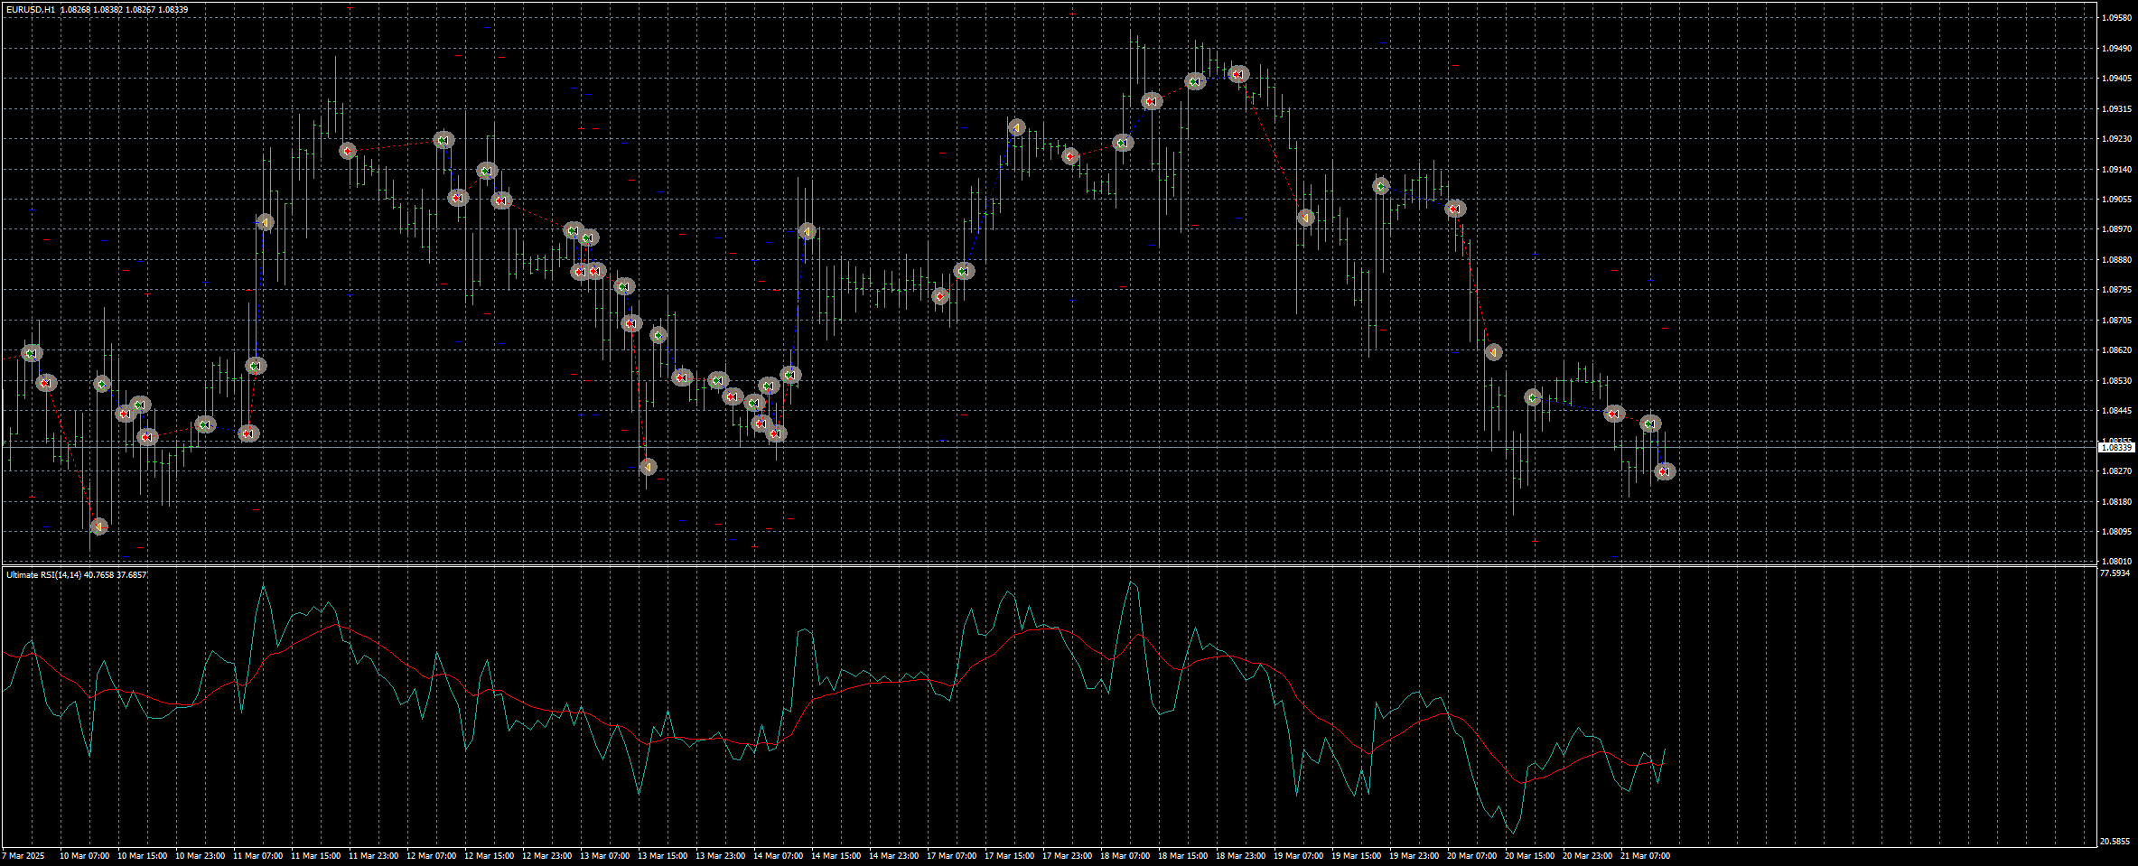
Task: Click the red trade marker on 7 Mar near 1.08530
Action: point(46,383)
